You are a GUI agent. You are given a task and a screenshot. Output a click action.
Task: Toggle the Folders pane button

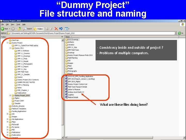tap(38, 29)
